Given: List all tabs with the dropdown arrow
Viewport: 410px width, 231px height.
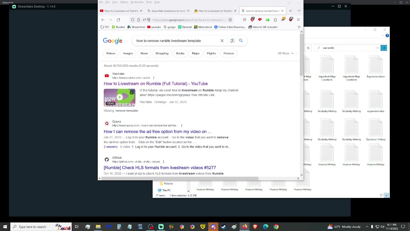Looking at the screenshot, I should pos(299,11).
